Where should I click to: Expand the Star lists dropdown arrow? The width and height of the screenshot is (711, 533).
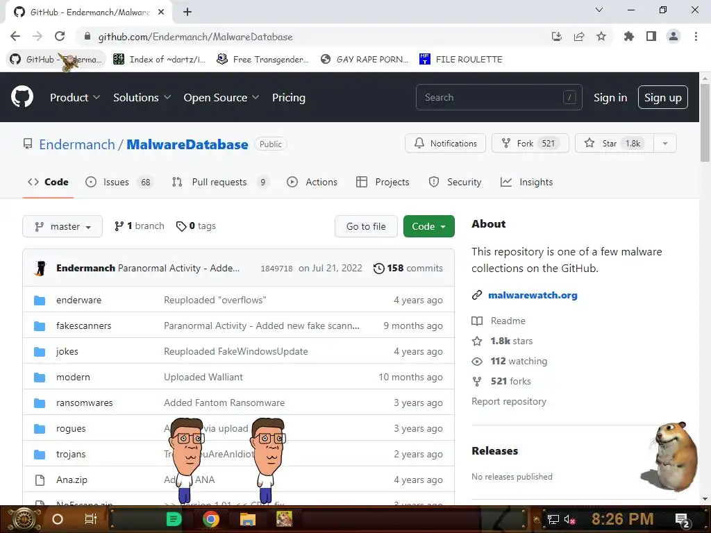point(664,143)
